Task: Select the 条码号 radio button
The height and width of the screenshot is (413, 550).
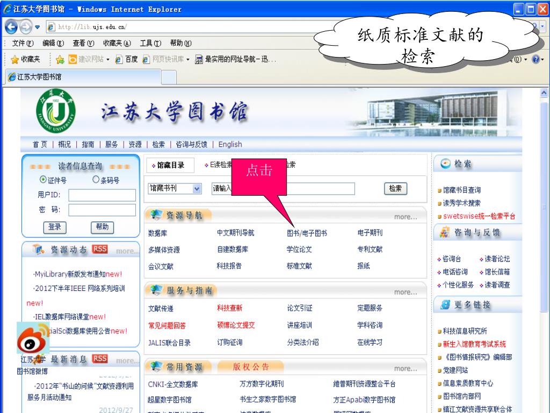Action: coord(96,180)
